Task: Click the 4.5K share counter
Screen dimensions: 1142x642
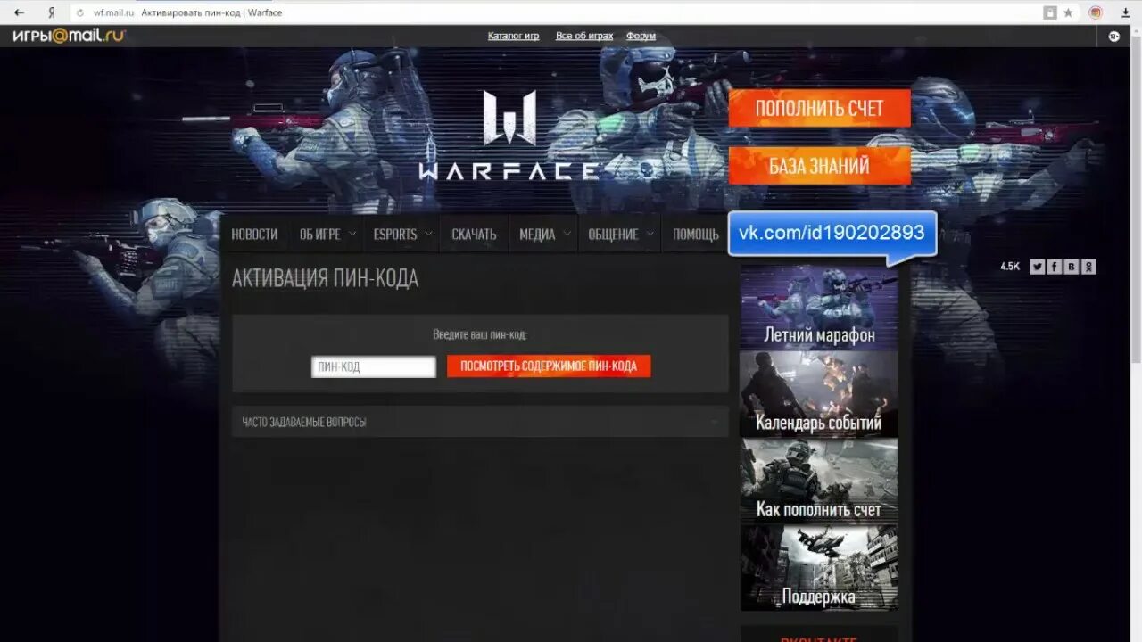Action: 1010,266
